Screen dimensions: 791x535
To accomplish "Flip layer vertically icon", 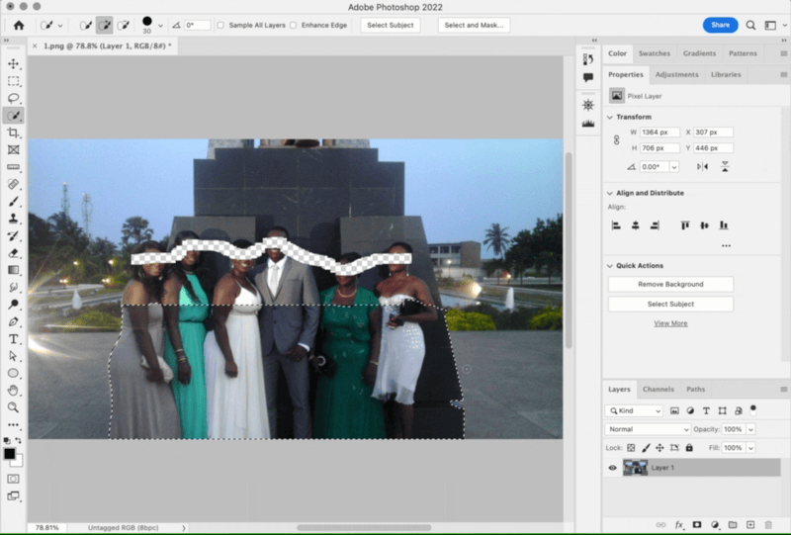I will (x=725, y=166).
